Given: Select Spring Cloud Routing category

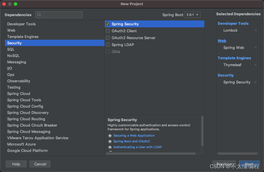Looking at the screenshot, I should [x=55, y=119].
